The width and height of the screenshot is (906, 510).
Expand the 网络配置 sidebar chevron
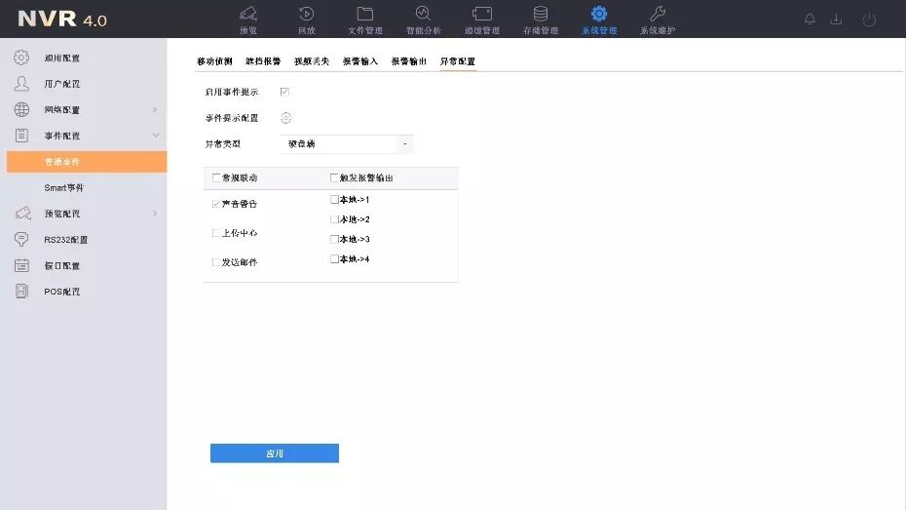(x=155, y=110)
